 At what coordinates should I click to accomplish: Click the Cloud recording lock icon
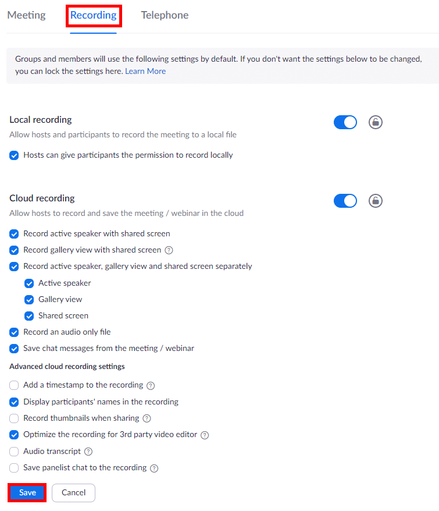pos(376,201)
